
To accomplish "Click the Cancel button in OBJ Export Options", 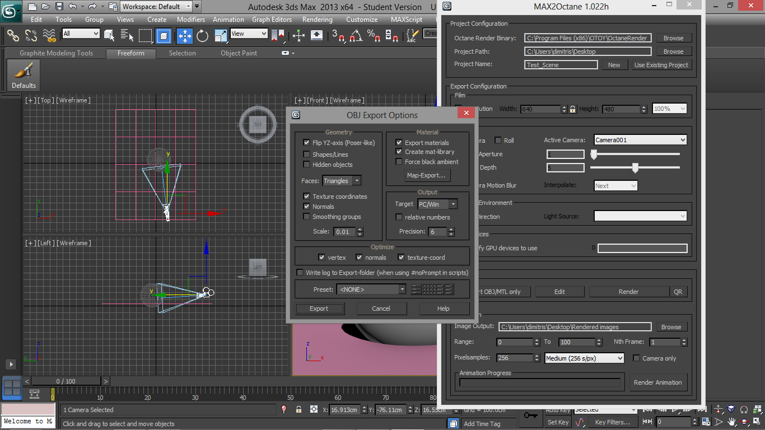I will pos(381,309).
